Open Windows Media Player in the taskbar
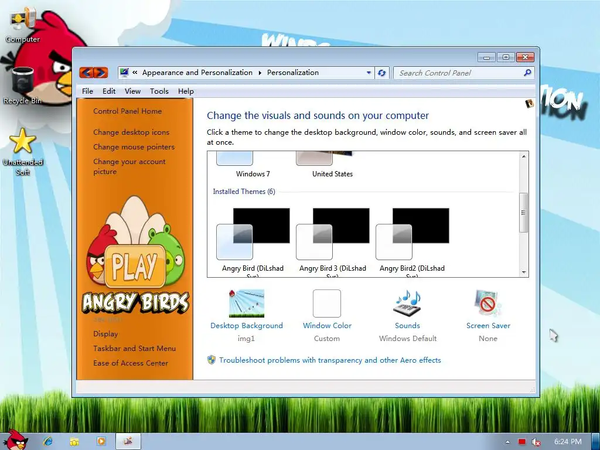 (x=101, y=441)
